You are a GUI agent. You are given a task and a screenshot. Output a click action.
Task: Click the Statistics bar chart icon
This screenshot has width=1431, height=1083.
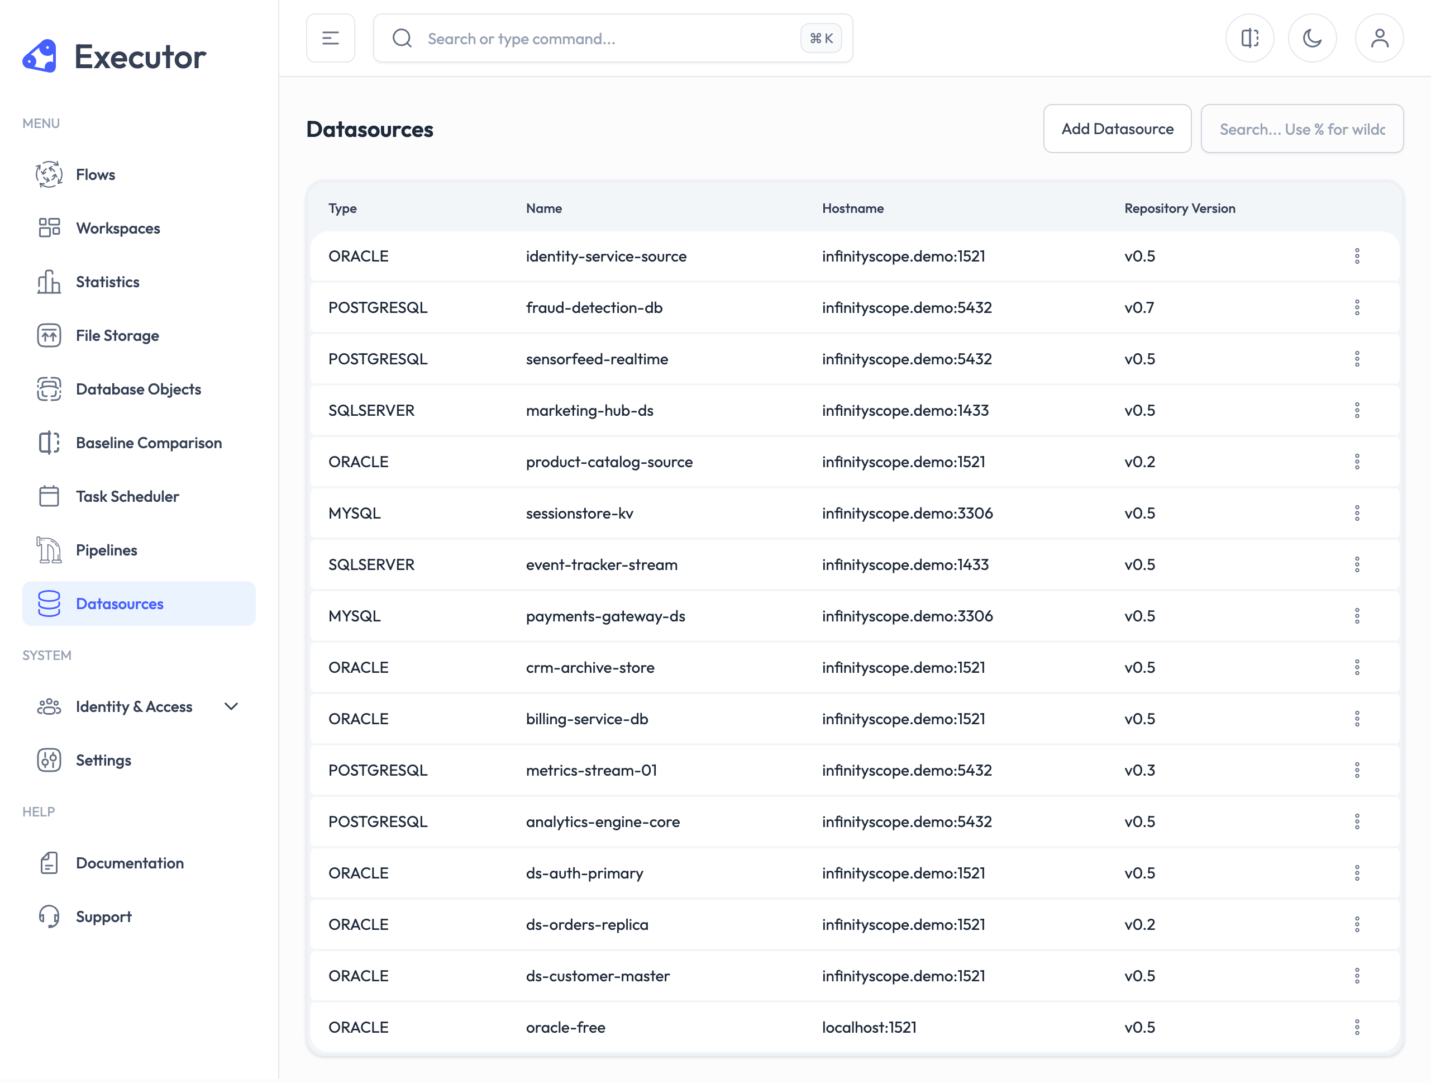click(x=49, y=282)
